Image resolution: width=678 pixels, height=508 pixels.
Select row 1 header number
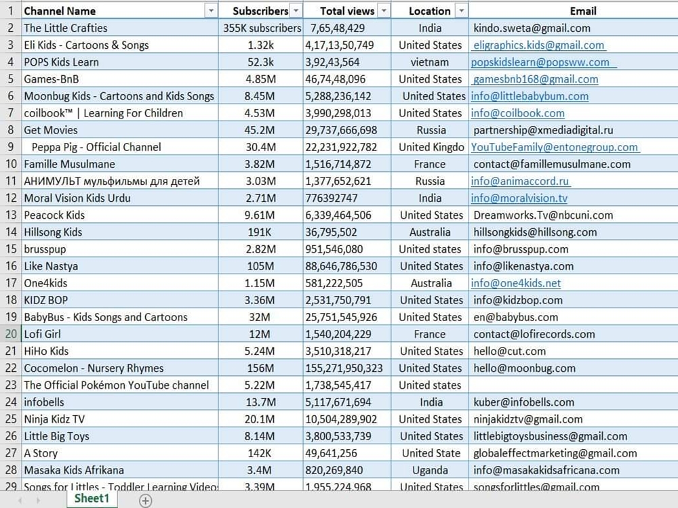pos(10,11)
